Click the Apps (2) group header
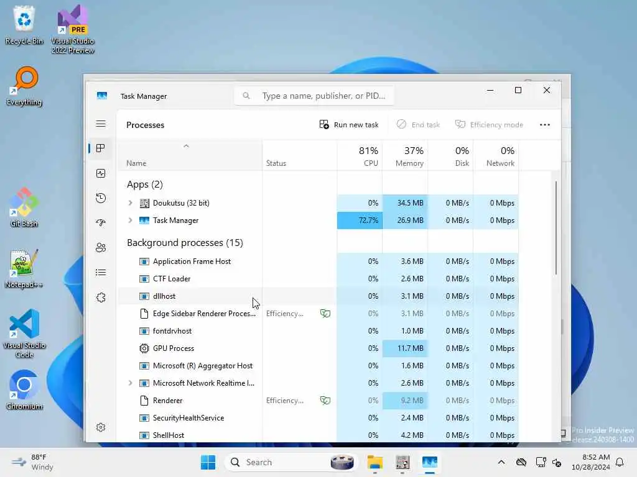 click(144, 184)
